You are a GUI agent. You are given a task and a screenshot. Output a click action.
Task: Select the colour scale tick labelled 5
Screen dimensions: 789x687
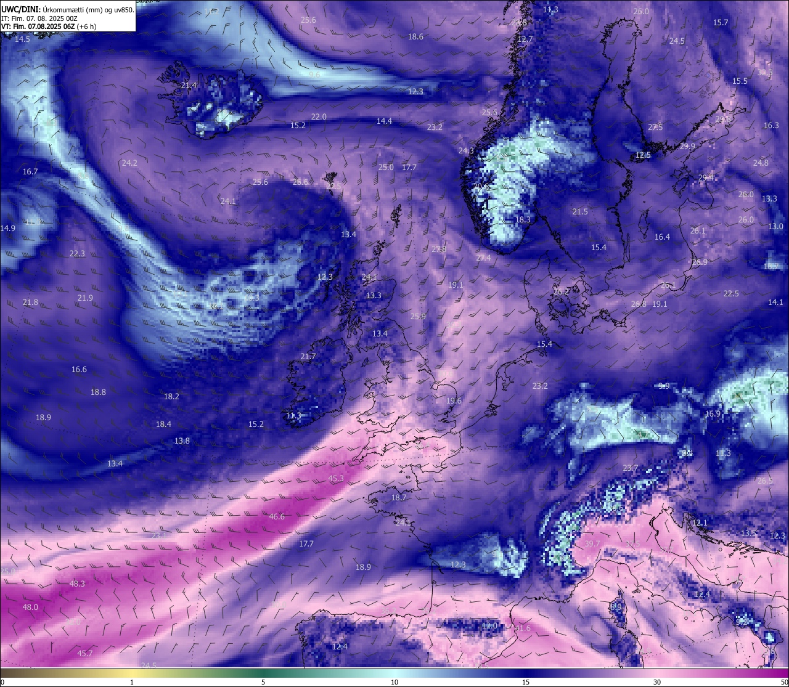coord(263,682)
